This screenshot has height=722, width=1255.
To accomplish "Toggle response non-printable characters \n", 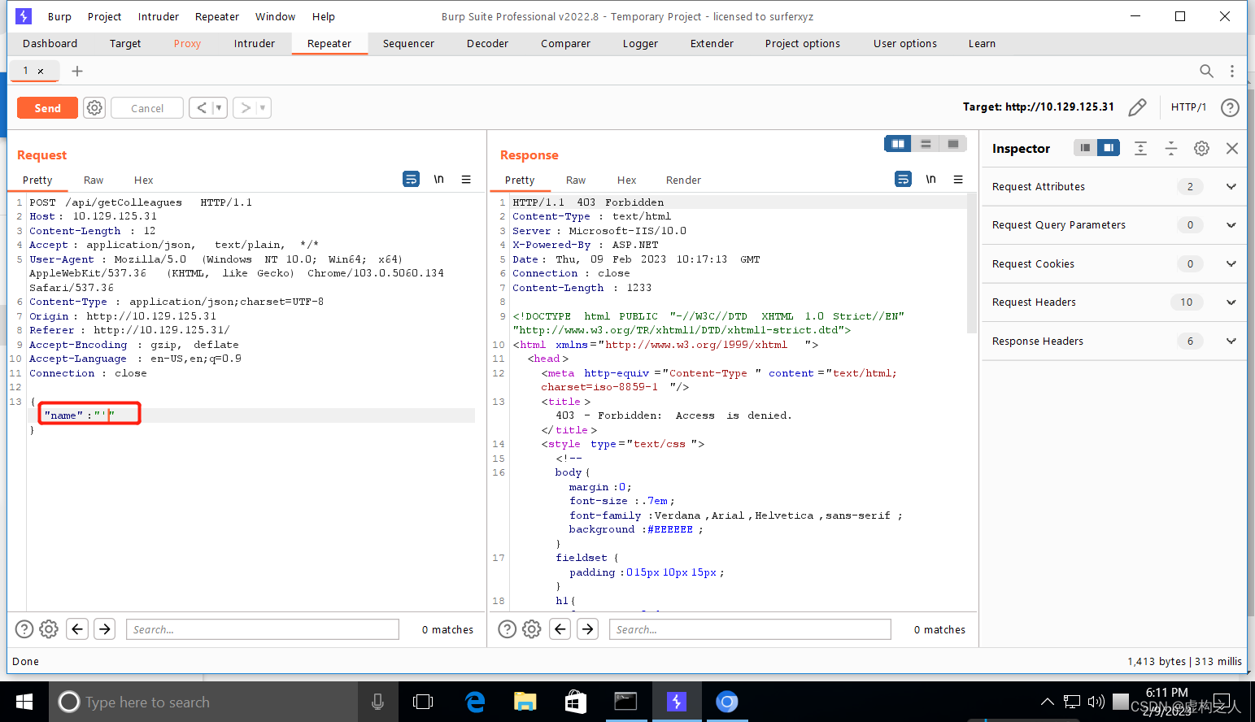I will click(930, 179).
